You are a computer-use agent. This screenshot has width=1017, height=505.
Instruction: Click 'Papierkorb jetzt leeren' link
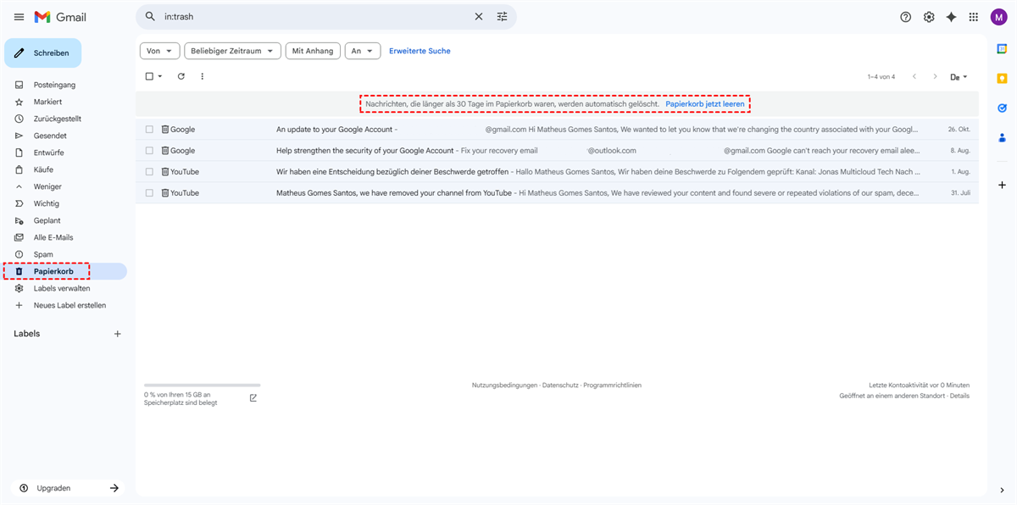704,104
